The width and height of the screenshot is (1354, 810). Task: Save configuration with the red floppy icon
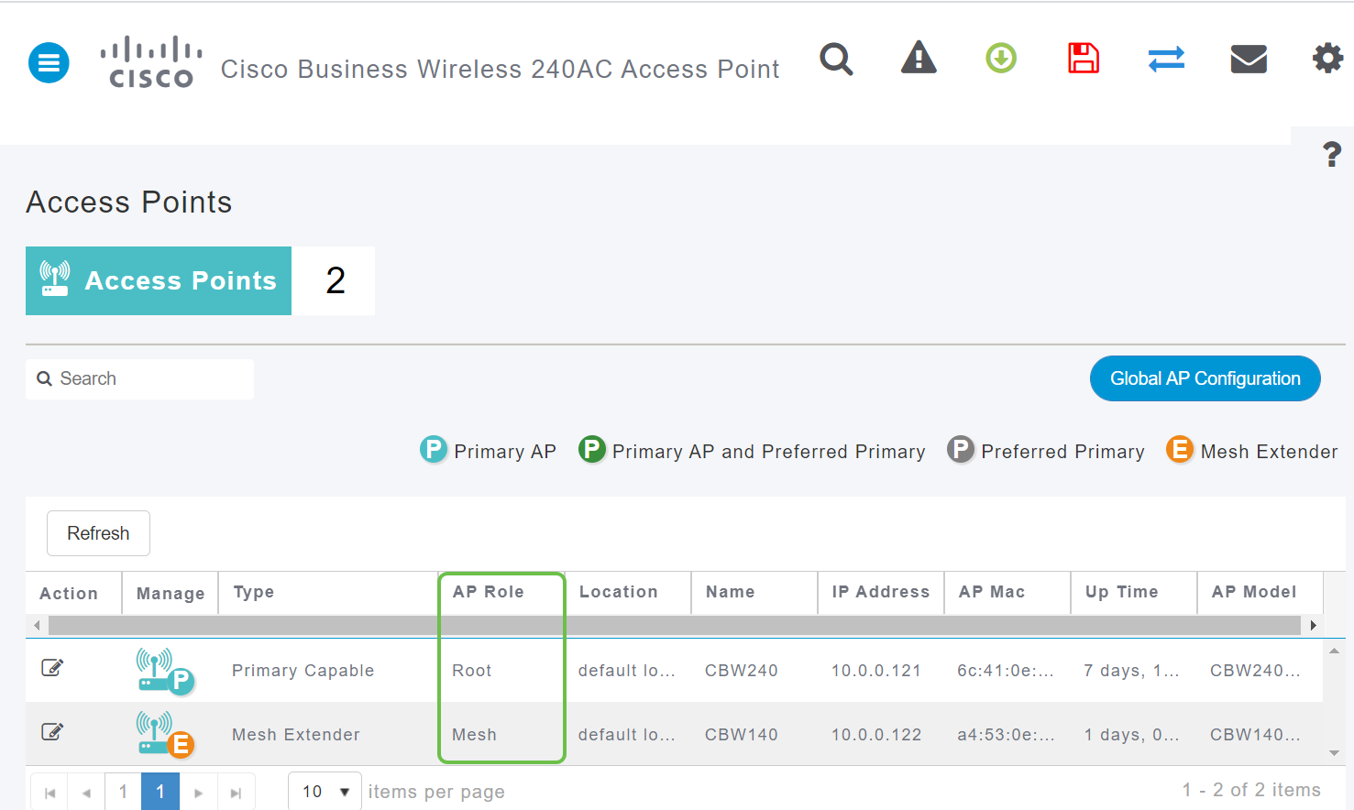(x=1084, y=59)
